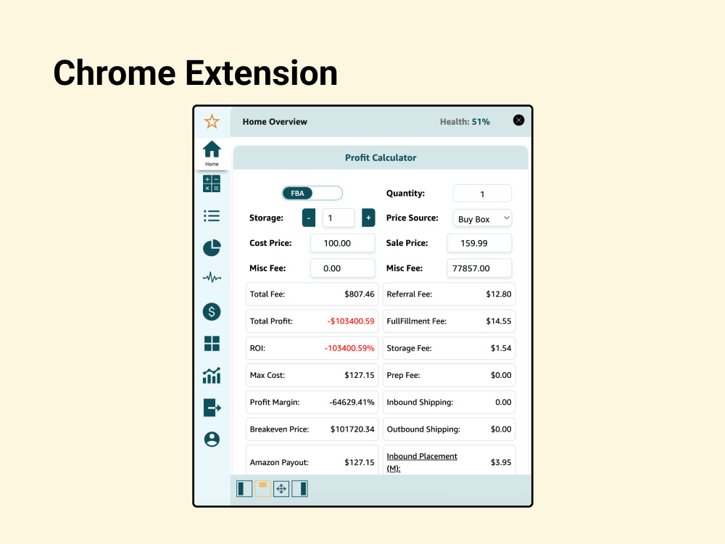Click the Total Fee $807.46 value
The image size is (725, 544).
[x=360, y=294]
